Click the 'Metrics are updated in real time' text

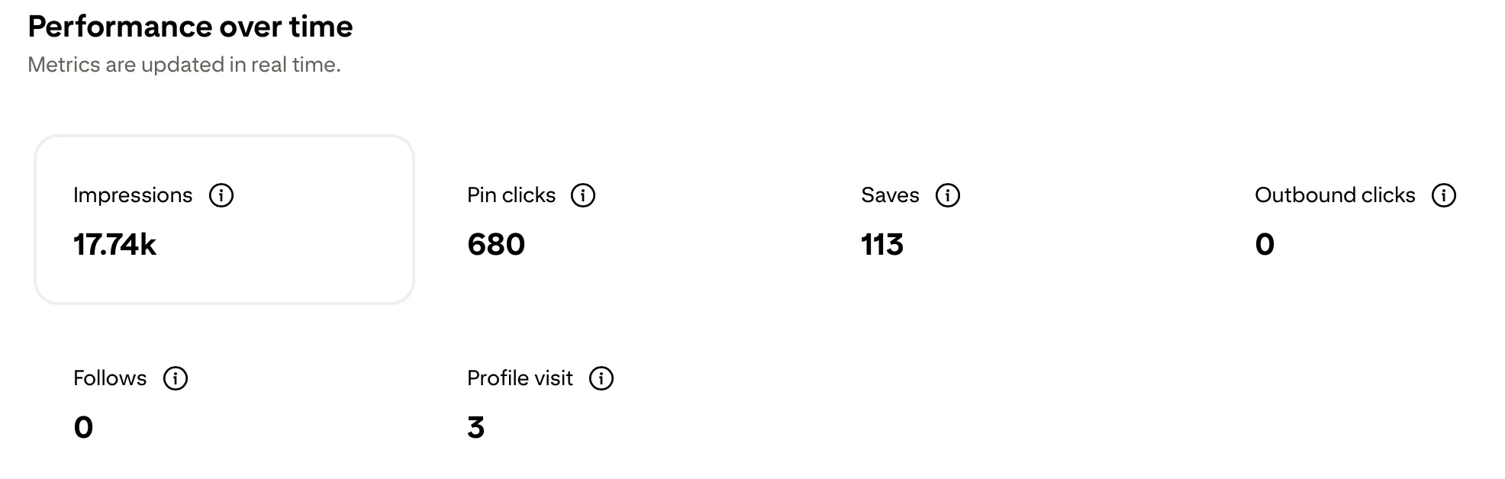(184, 65)
